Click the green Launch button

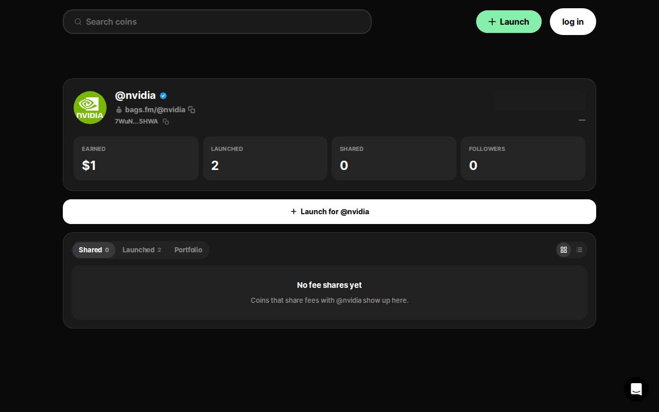click(x=509, y=22)
